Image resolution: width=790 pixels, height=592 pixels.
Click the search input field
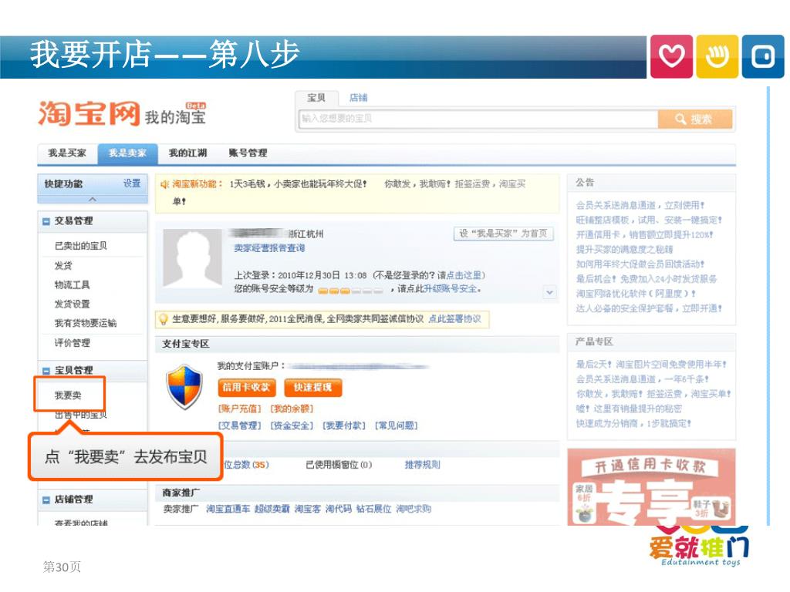478,119
